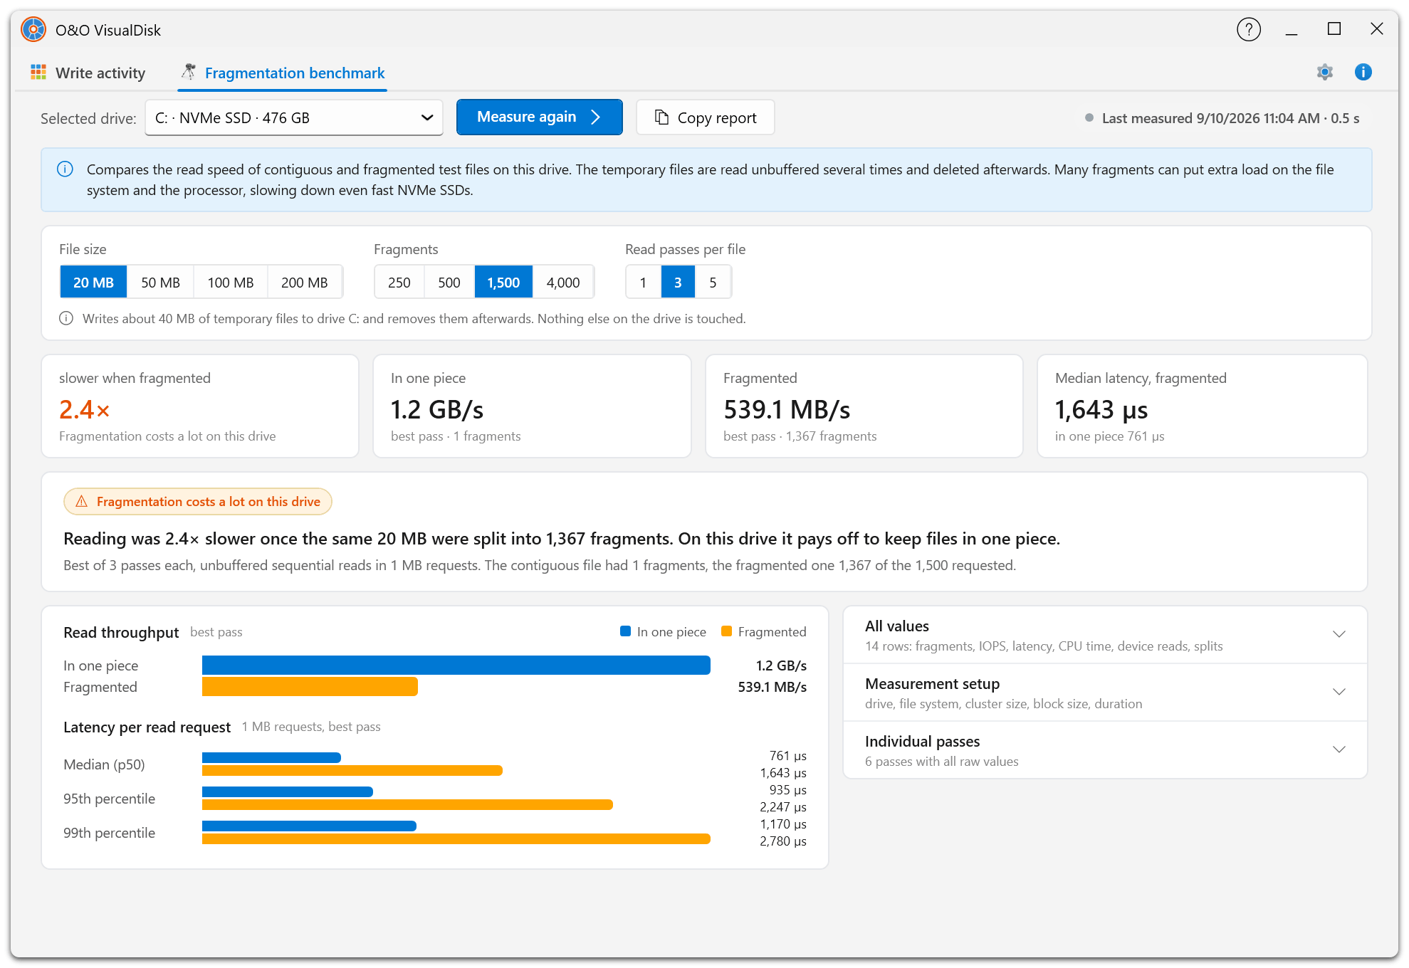Click the 'Read throughput' heading
Screen dimensions: 1409x968
(x=121, y=632)
